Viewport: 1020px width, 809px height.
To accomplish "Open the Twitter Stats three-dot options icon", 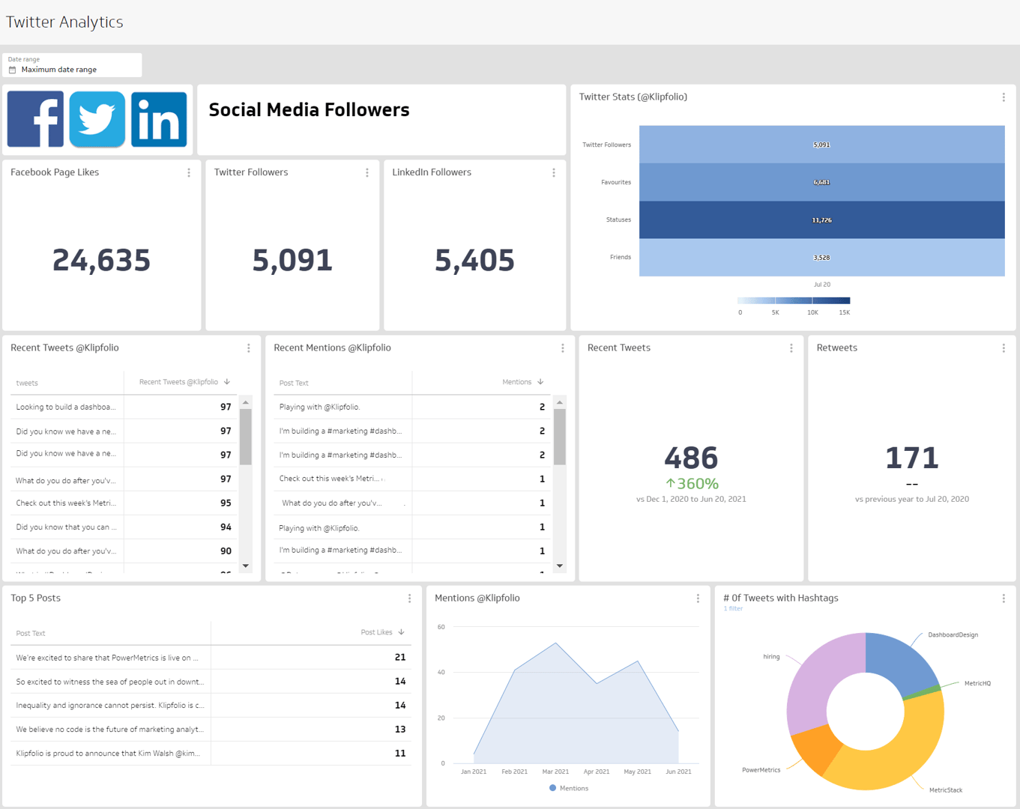I will [1004, 97].
